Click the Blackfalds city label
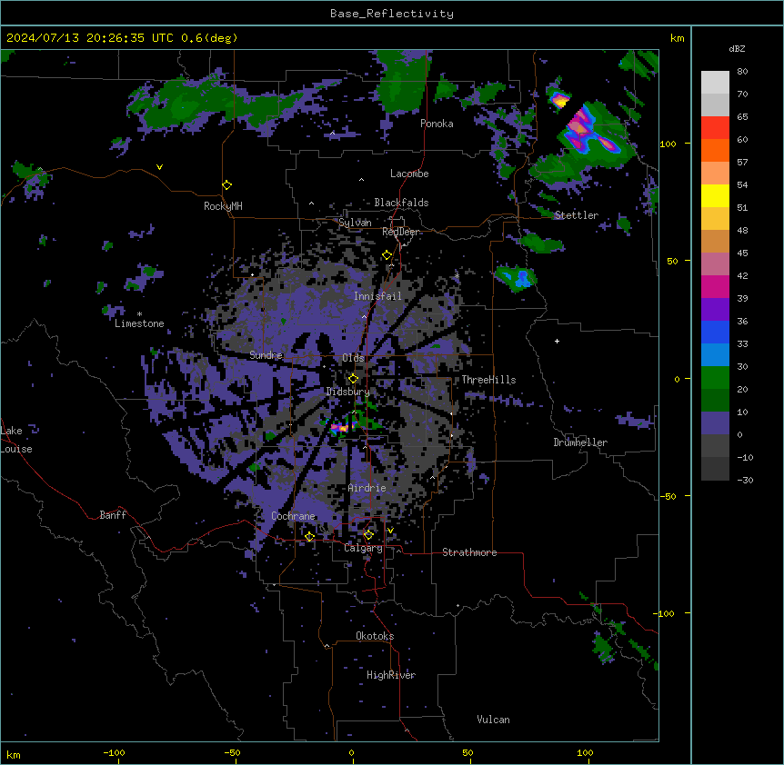The width and height of the screenshot is (784, 765). click(x=401, y=203)
